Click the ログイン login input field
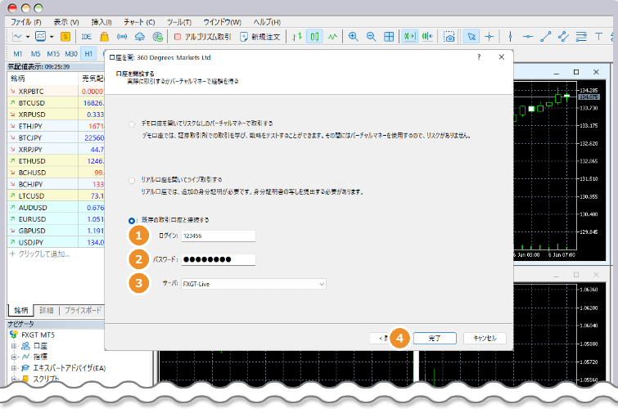This screenshot has height=409, width=618. click(219, 236)
